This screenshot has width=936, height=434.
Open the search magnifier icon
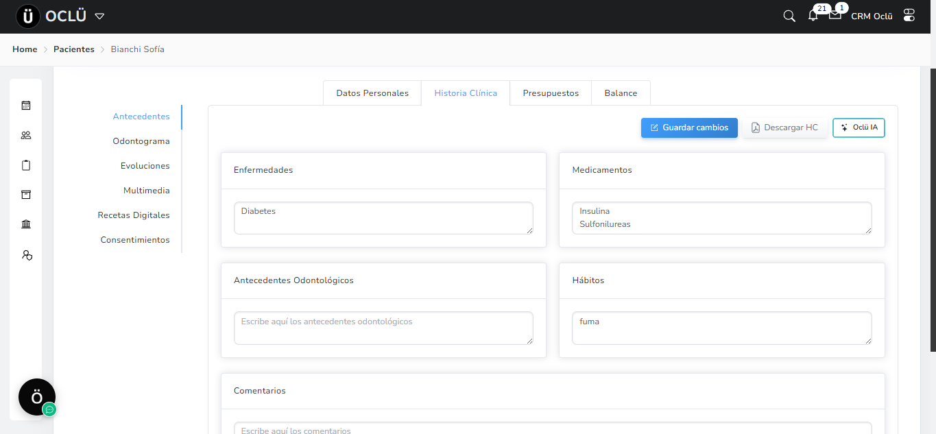point(789,16)
